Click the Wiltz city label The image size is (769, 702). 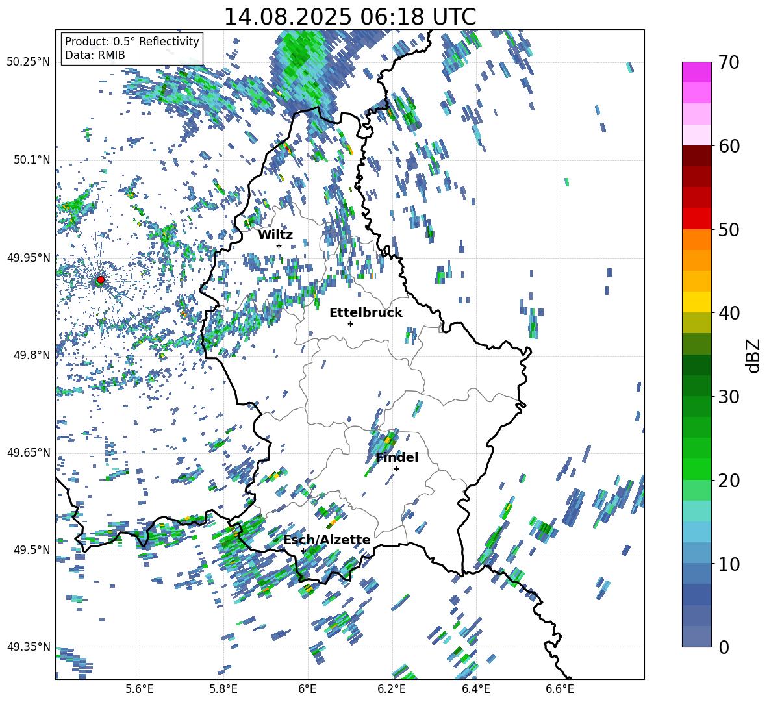pos(275,235)
